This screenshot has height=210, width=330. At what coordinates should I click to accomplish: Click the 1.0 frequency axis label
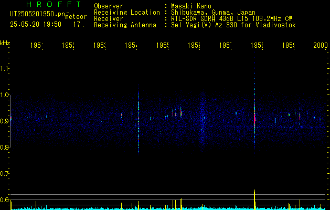coord(4,95)
